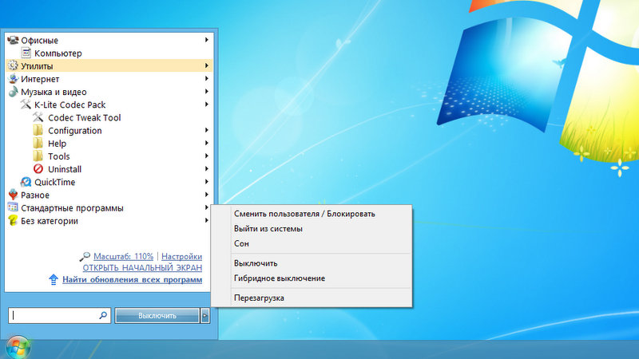Click the Выключить button
The height and width of the screenshot is (359, 639).
coord(157,315)
